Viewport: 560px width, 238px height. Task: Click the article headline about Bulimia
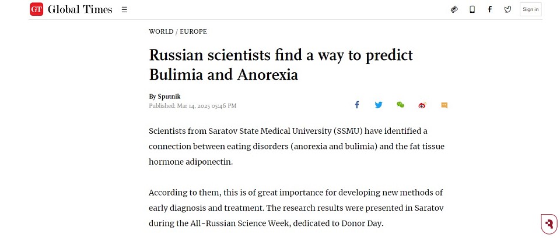[x=281, y=65]
